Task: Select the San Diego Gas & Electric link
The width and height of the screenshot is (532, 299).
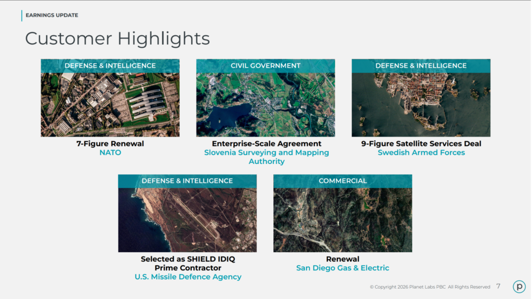Action: (342, 268)
